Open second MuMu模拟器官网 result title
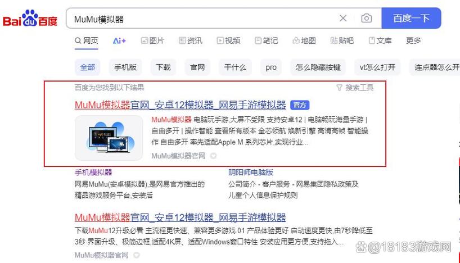 (180, 217)
